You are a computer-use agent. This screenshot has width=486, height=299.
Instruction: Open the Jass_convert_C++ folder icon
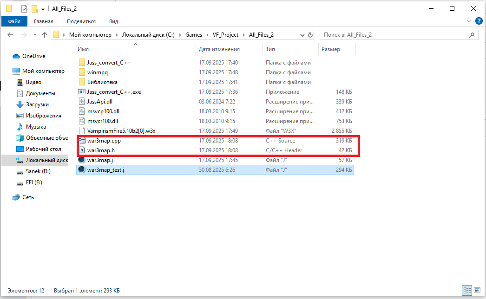pos(81,63)
